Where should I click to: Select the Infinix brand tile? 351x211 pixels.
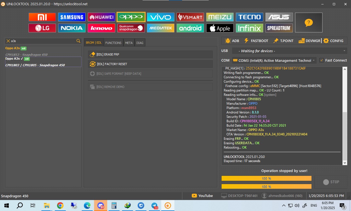pos(250,28)
